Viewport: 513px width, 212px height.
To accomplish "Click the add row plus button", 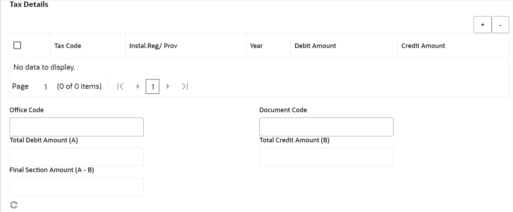I will pos(482,25).
